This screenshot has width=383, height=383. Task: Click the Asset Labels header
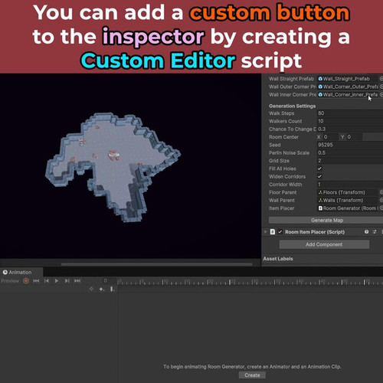[x=278, y=259]
